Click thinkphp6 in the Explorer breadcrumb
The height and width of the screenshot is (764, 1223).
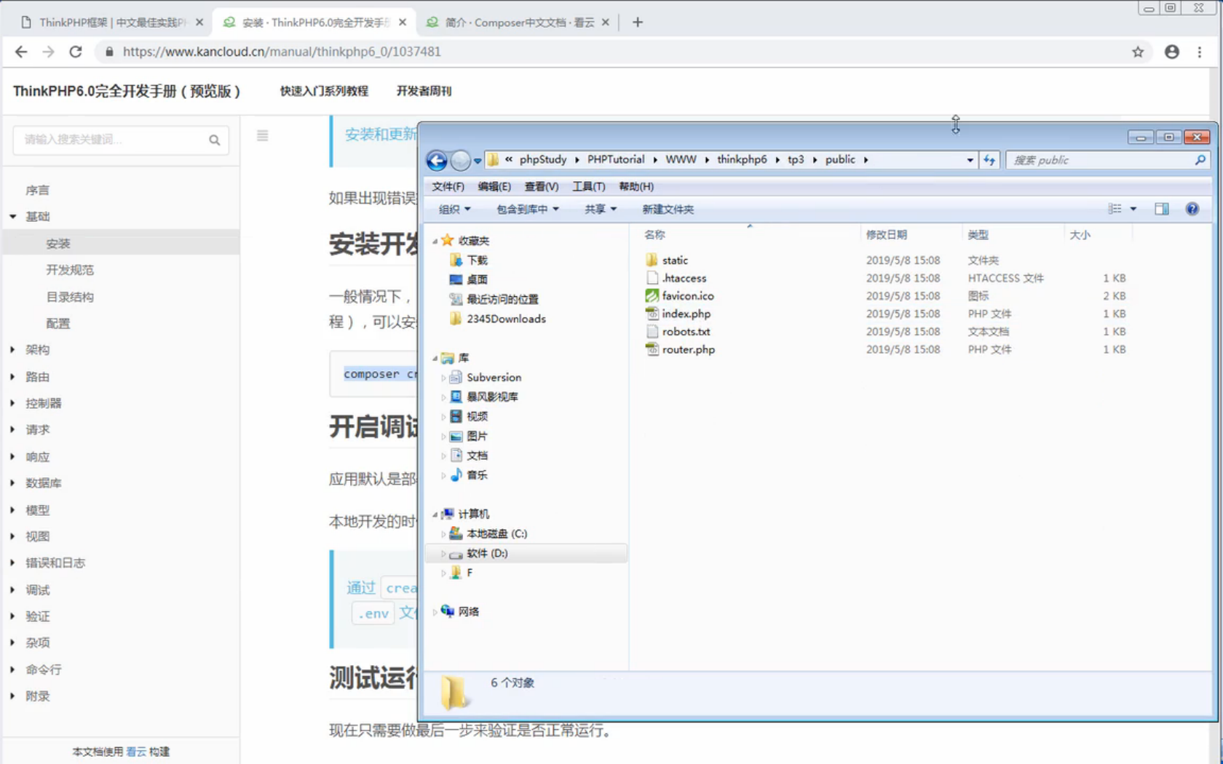[x=742, y=160]
